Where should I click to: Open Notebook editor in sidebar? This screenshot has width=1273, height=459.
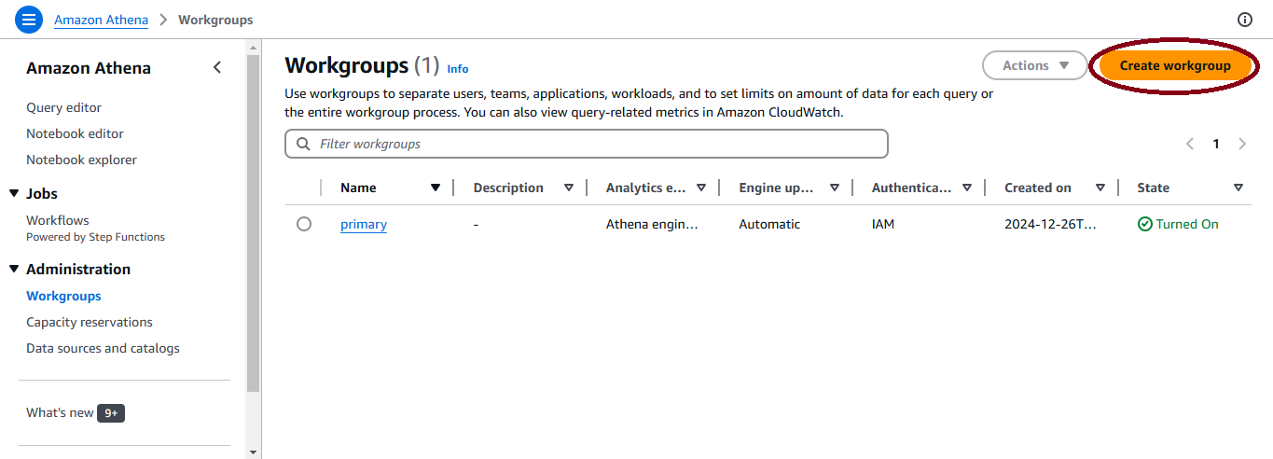point(75,133)
